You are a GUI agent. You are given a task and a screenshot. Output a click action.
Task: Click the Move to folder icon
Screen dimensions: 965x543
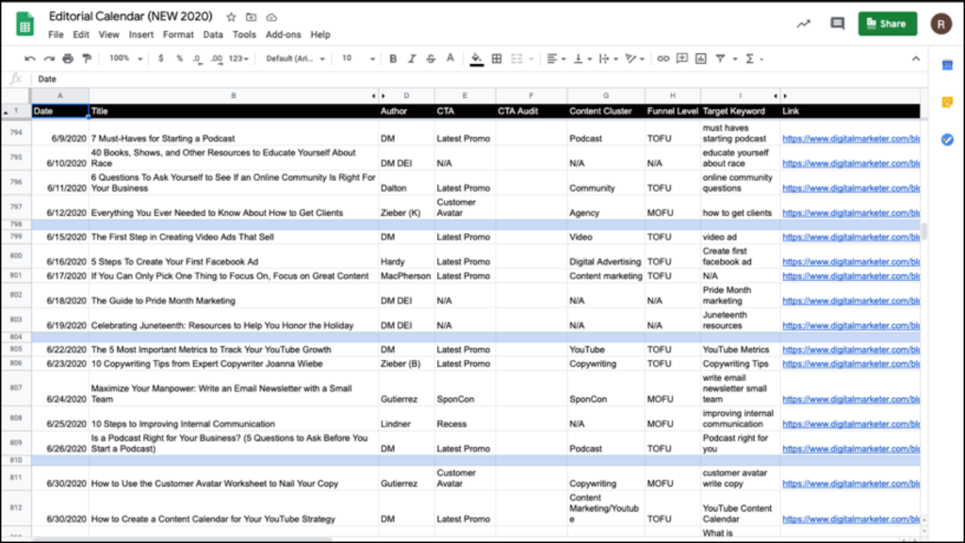click(x=251, y=17)
